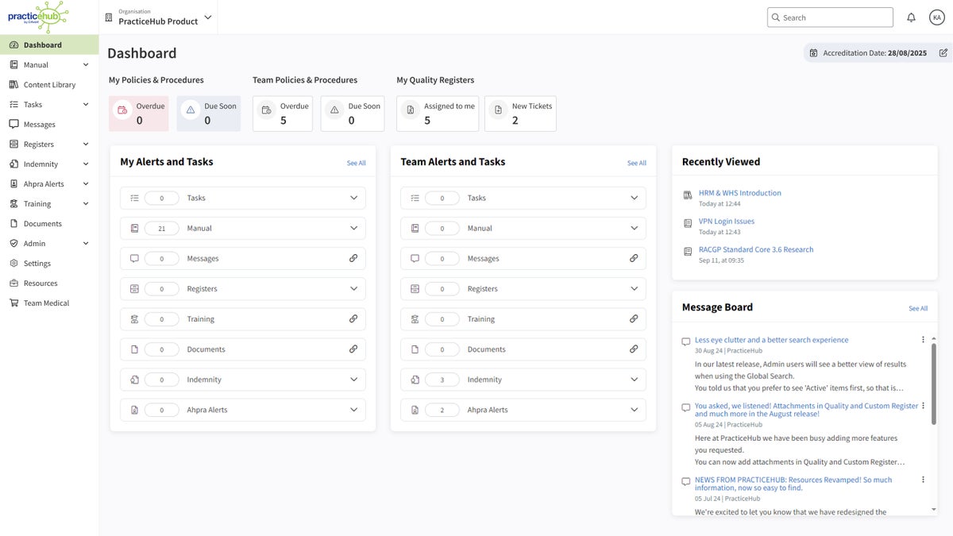Click the linked Messages row in My Alerts
Screen dimensions: 953x536
(x=242, y=257)
